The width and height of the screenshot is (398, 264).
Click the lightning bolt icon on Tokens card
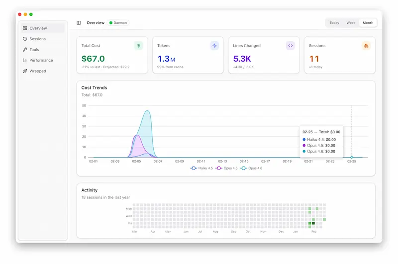(x=214, y=46)
